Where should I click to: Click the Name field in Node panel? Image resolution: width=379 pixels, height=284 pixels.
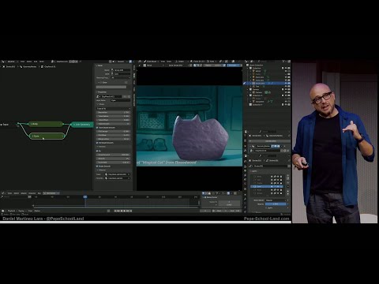pos(121,70)
